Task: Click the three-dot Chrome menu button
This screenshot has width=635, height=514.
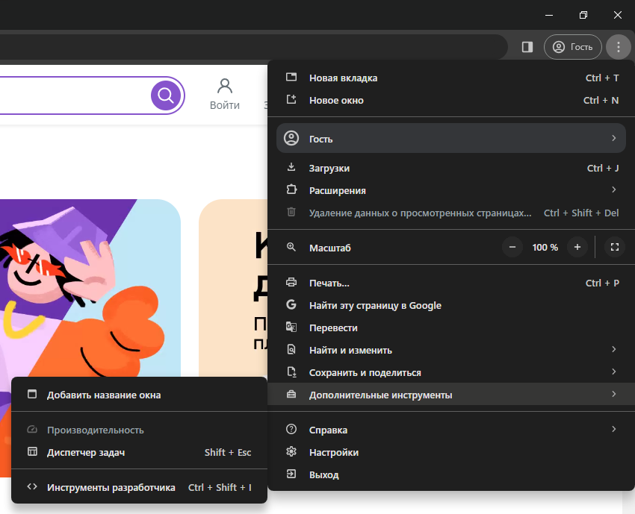Action: pyautogui.click(x=618, y=47)
